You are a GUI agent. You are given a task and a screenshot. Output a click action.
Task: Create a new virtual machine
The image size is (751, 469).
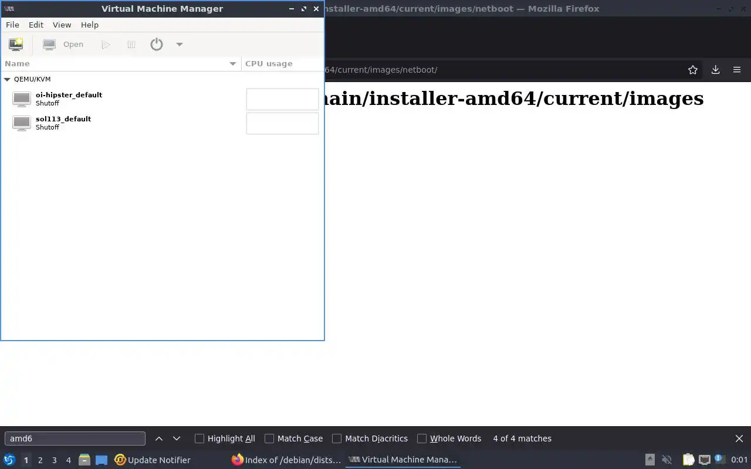[16, 44]
